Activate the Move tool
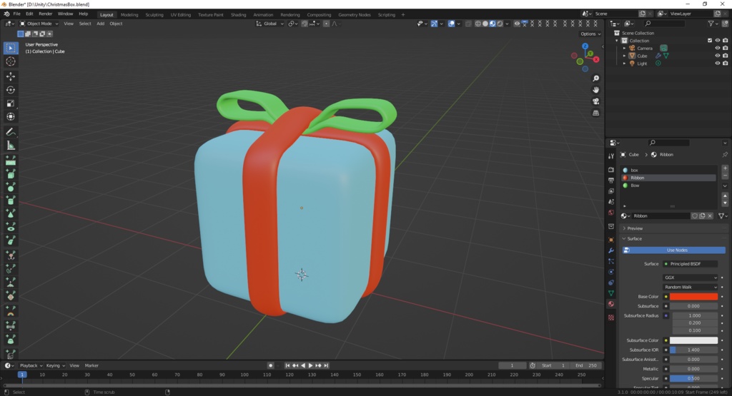This screenshot has width=732, height=396. (x=11, y=76)
